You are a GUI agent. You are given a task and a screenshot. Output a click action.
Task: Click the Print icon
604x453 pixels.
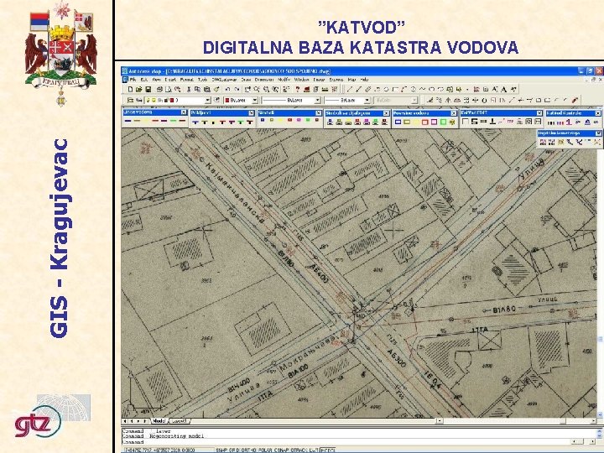[159, 90]
